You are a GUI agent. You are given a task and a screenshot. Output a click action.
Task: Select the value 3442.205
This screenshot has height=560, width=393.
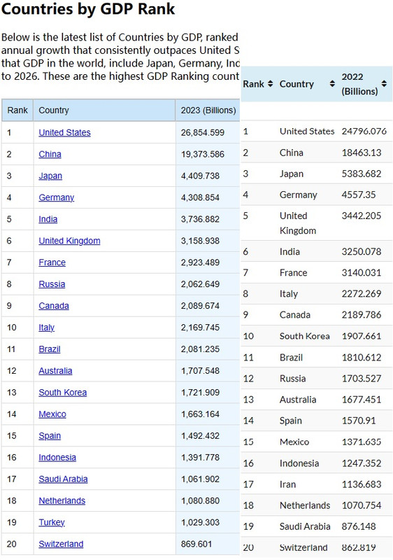pos(362,216)
